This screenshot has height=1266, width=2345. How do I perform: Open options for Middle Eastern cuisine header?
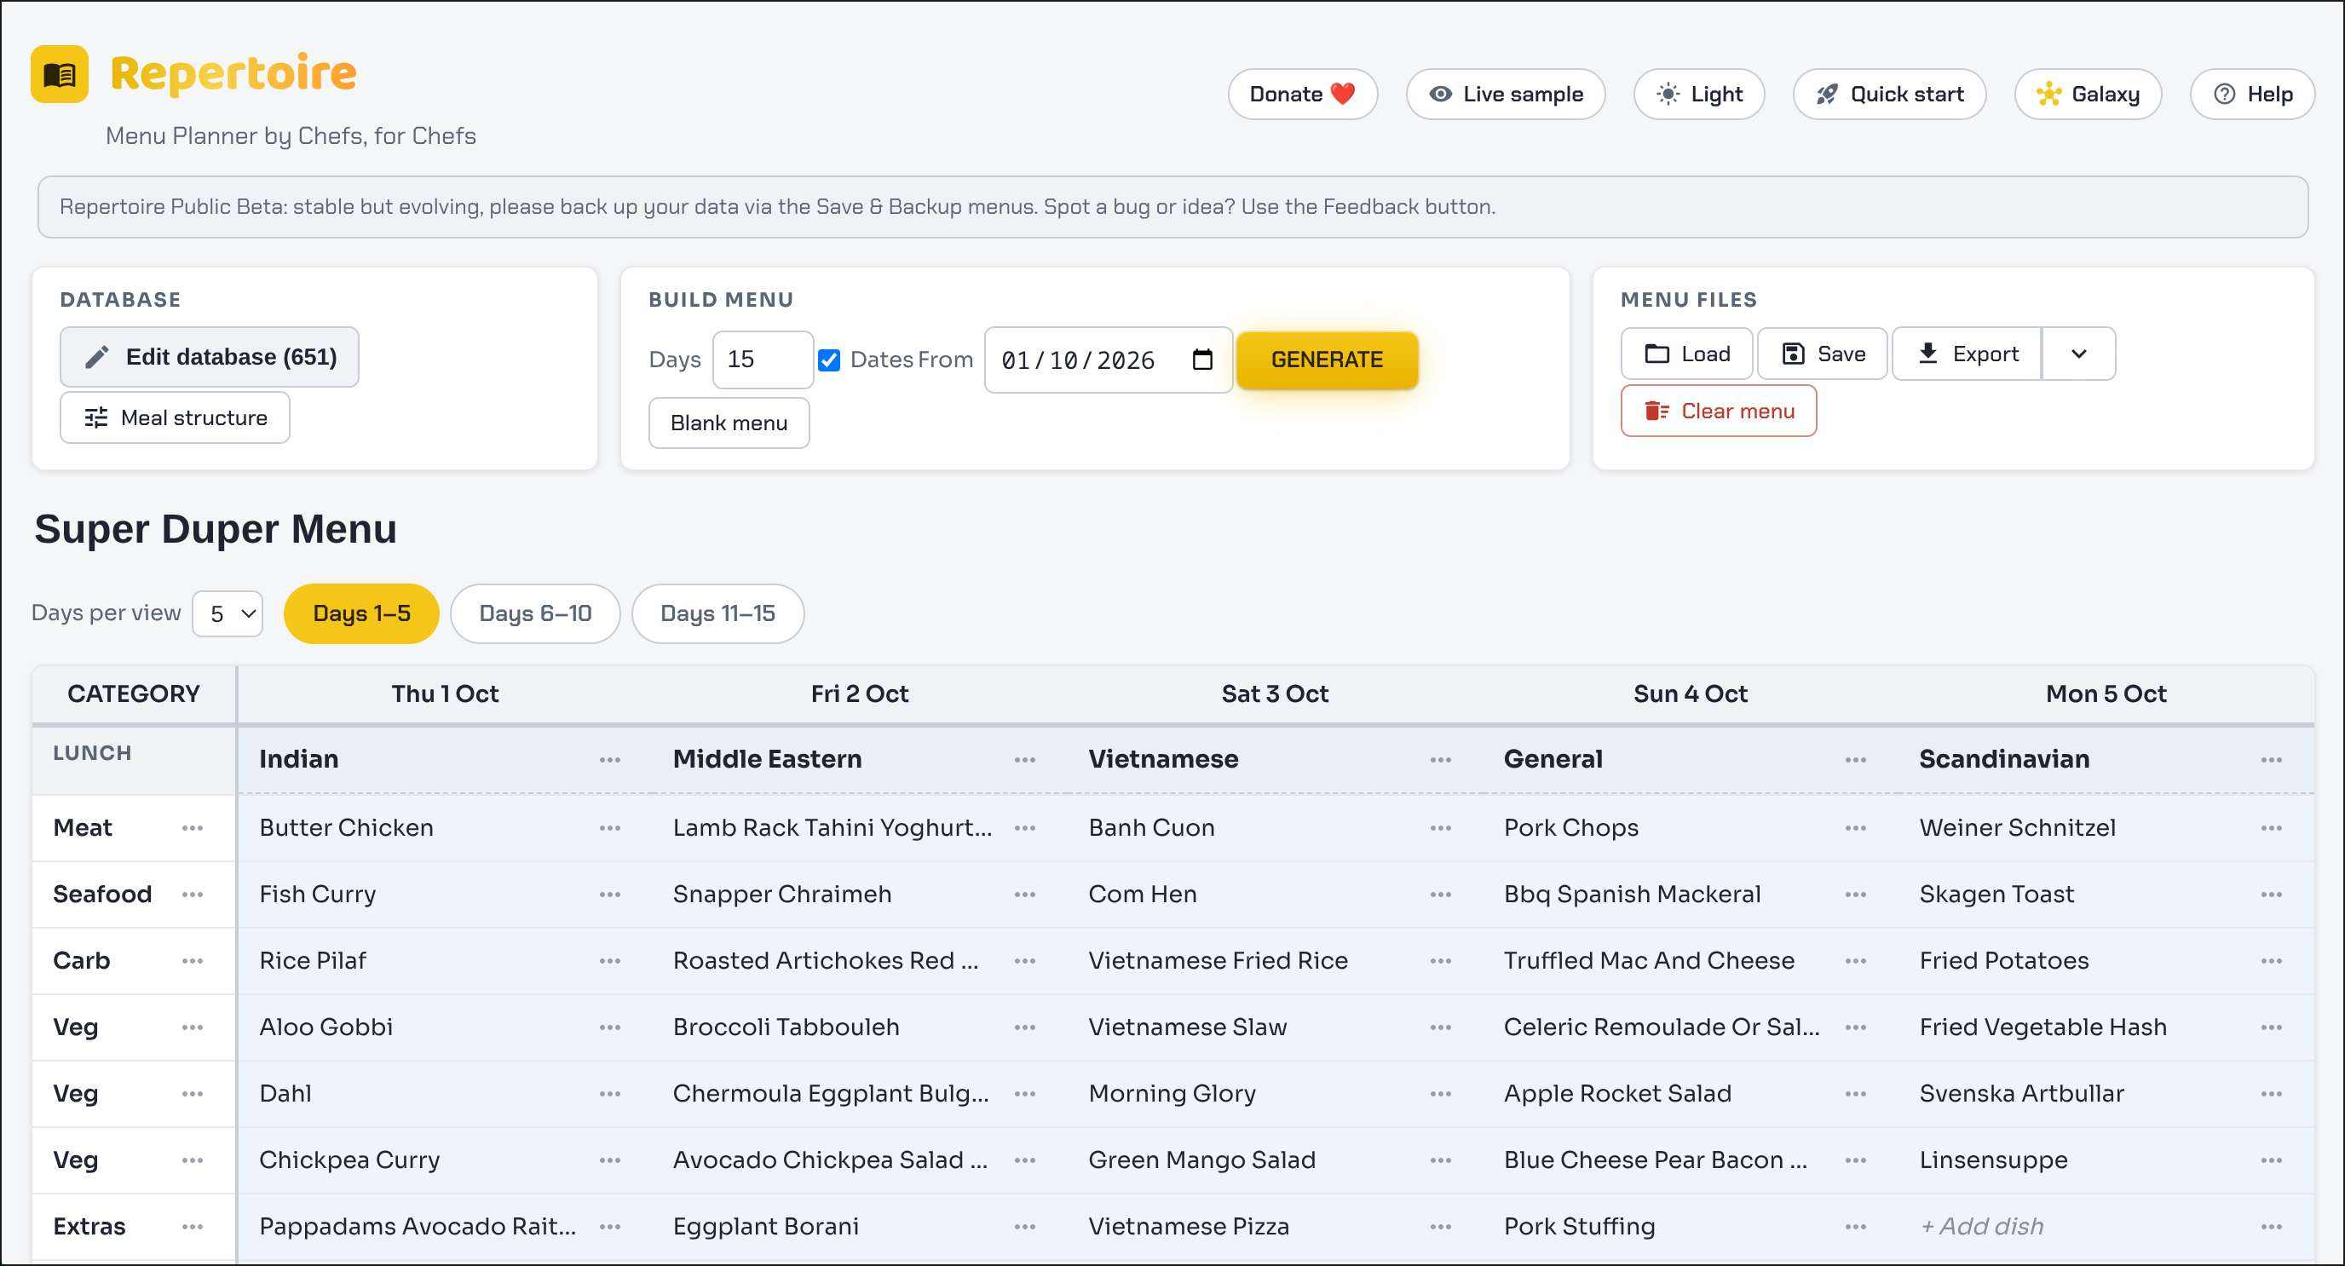click(1025, 760)
